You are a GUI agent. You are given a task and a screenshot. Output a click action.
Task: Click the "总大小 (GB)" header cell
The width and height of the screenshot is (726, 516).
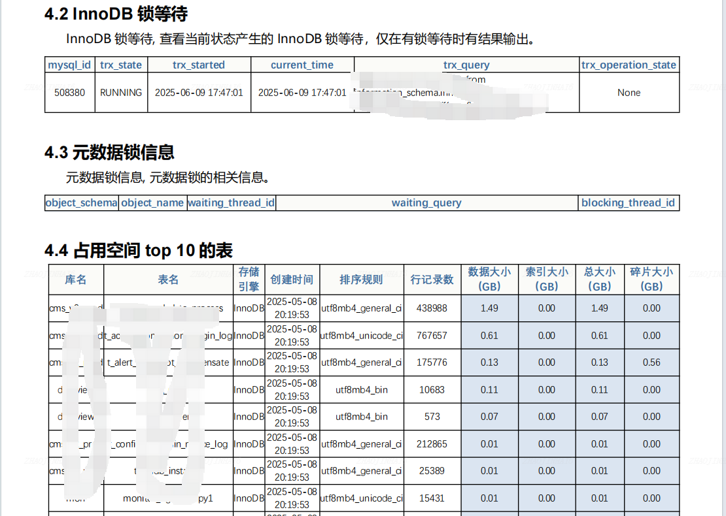point(600,280)
